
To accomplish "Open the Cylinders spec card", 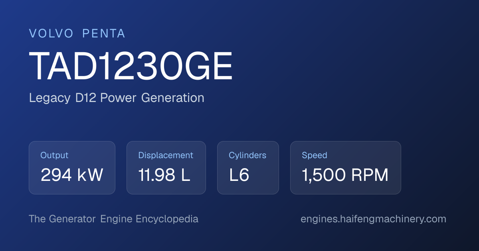I will (x=248, y=168).
